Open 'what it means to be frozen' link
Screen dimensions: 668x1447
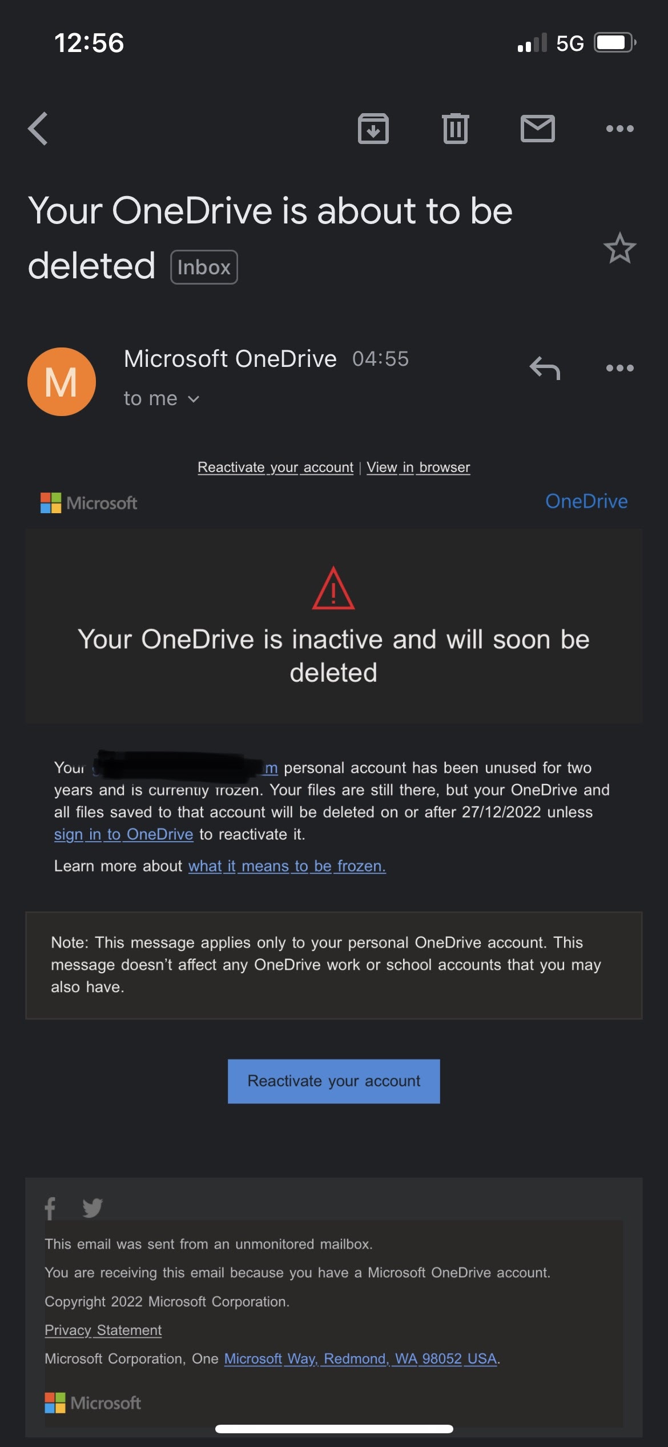(287, 866)
